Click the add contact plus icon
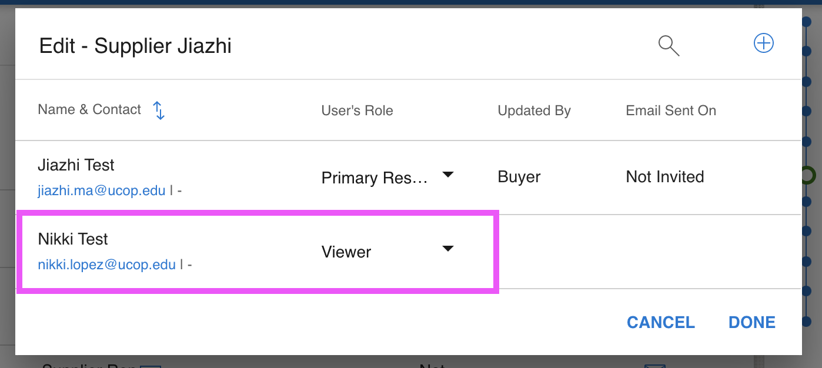Screen dimensions: 822x368 763,43
